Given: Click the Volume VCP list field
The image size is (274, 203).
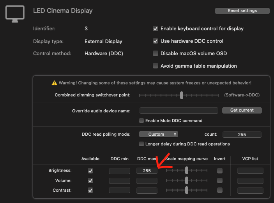Looking at the screenshot, I should [250, 181].
